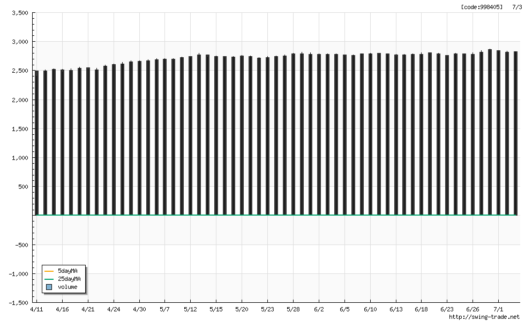Click the 5/7 x-axis date label
Image resolution: width=525 pixels, height=321 pixels.
(x=165, y=309)
